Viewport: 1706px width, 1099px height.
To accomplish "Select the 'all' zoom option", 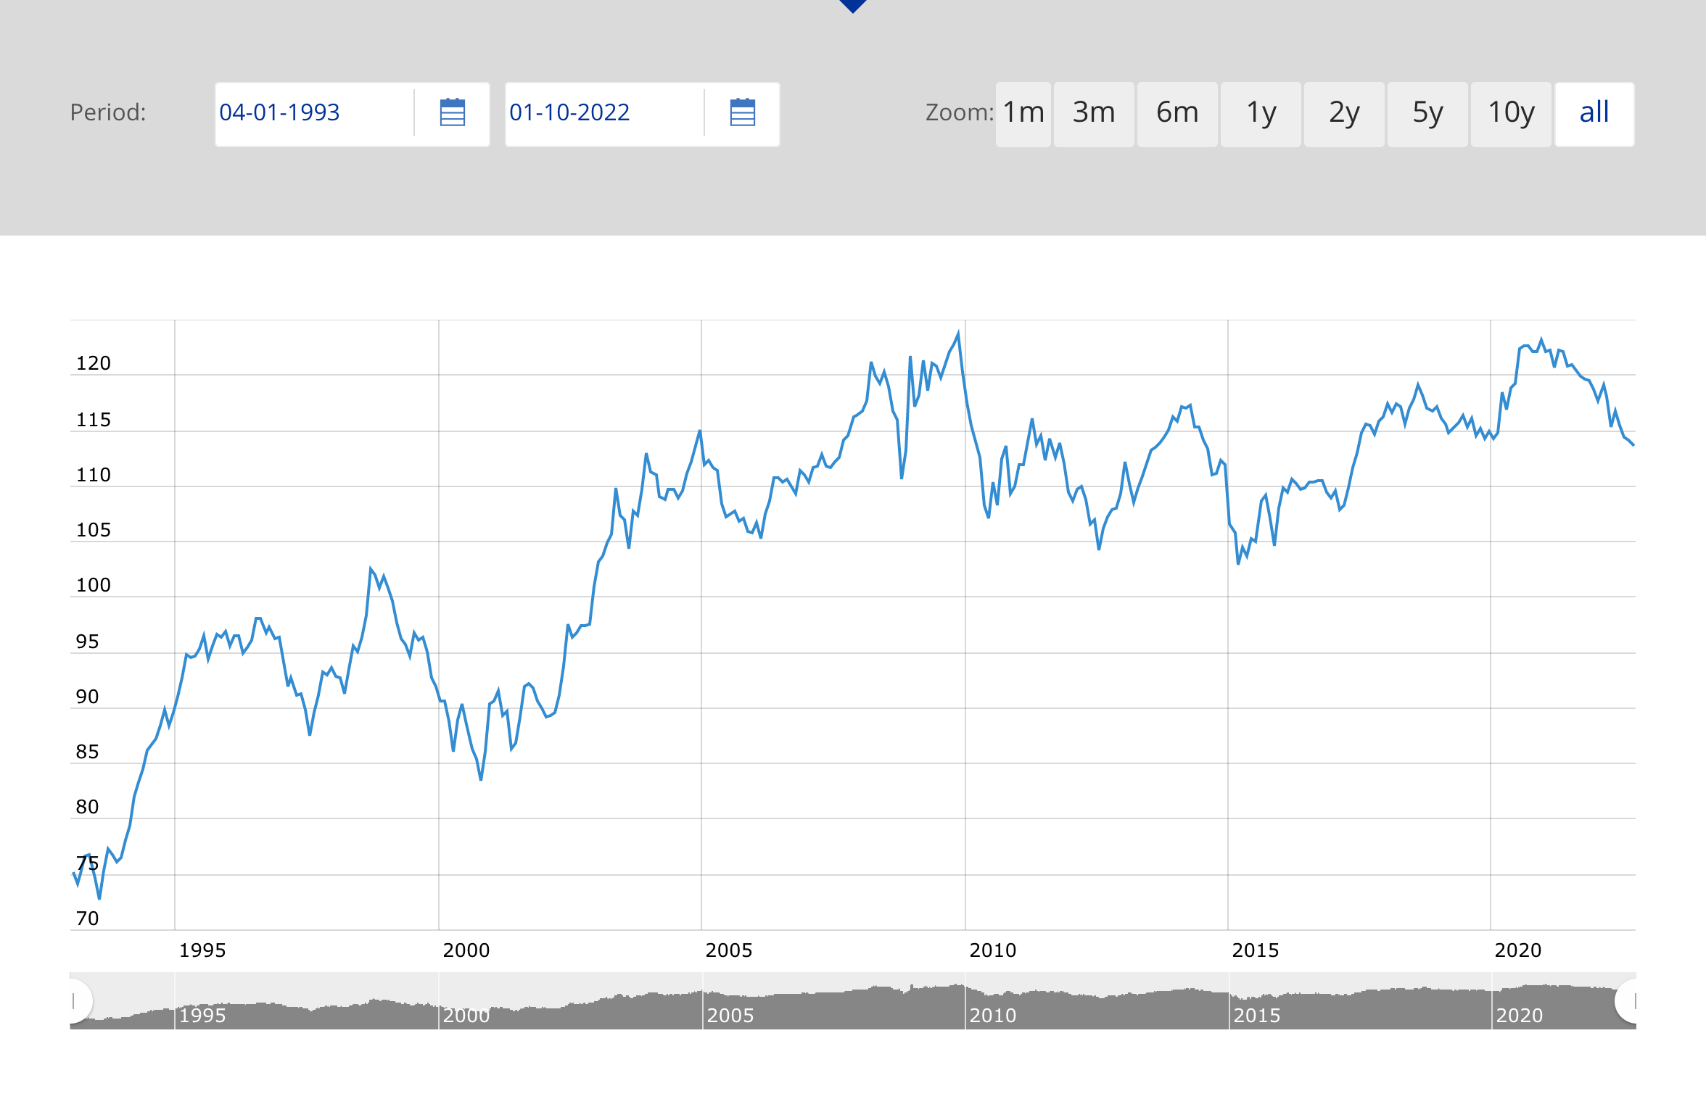I will pyautogui.click(x=1594, y=114).
